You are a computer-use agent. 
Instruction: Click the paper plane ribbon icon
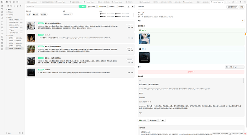[2, 40]
